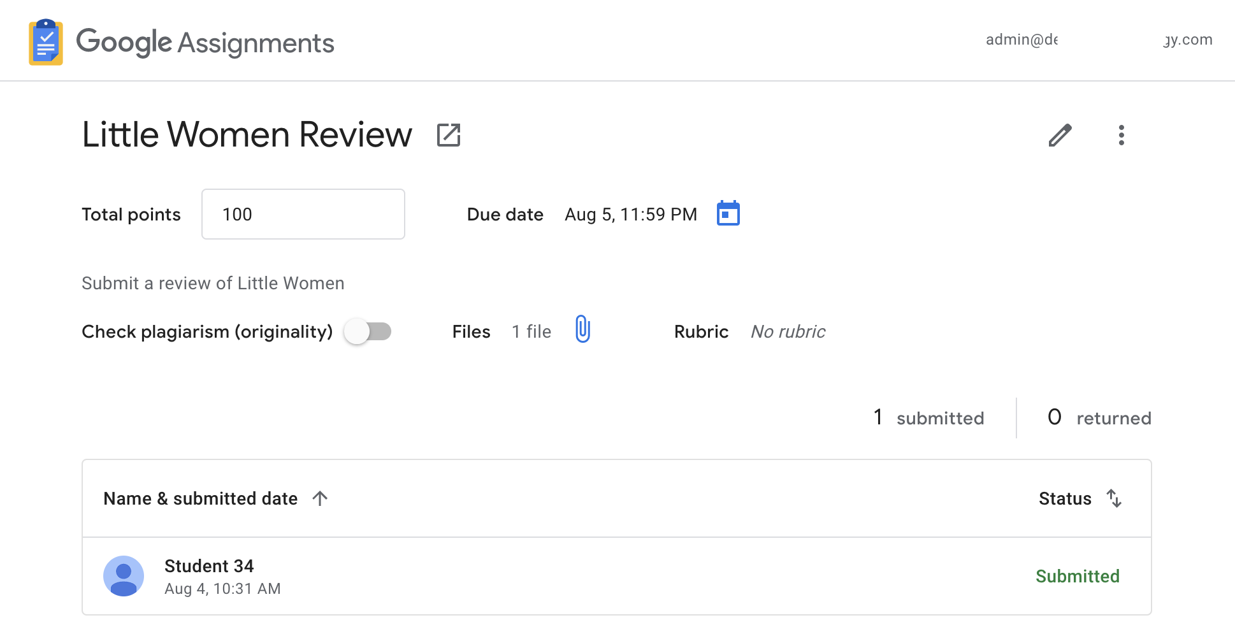Open the three-dot overflow menu
Viewport: 1235px width, 641px height.
(x=1122, y=135)
